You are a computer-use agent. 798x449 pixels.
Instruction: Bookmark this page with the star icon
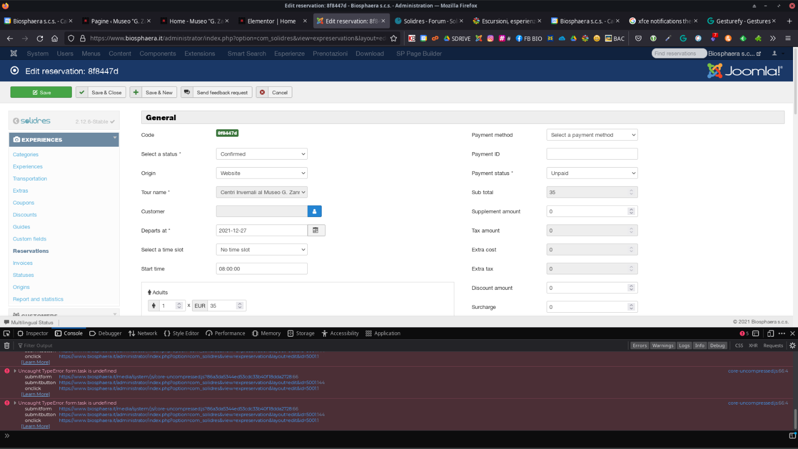394,38
